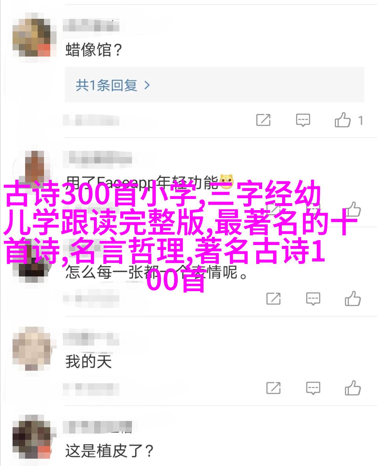
Task: Like the "怎么每一张都一个表情呢" comment
Action: click(353, 299)
